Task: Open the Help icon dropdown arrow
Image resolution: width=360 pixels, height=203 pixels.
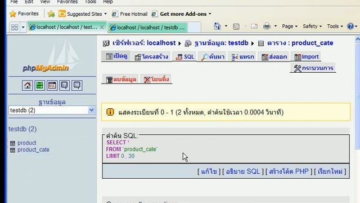Action: [356, 27]
